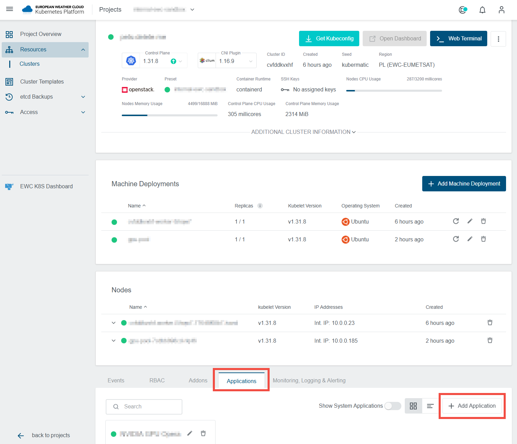Expand Additional Cluster Information

303,132
